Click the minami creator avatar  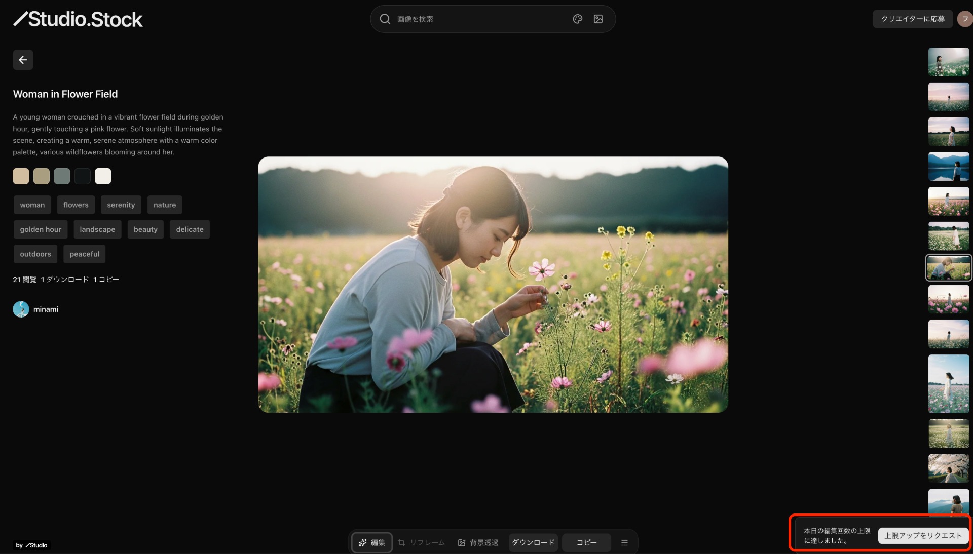(21, 309)
